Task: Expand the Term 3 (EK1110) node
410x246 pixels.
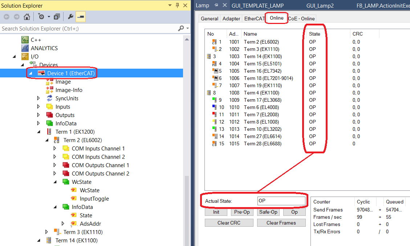Action: 47,232
